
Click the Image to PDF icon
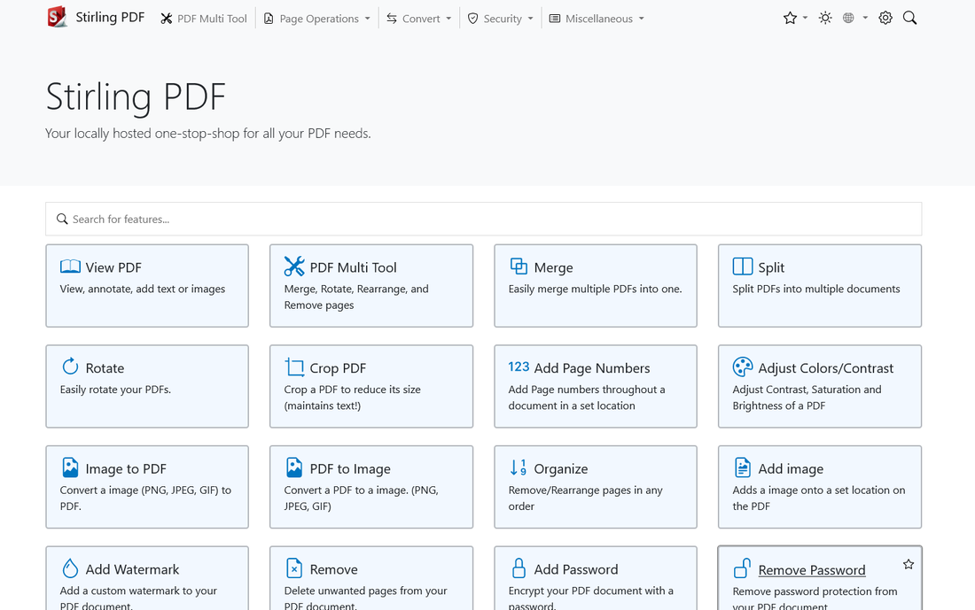[70, 467]
